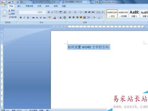Click the Asian Layout icon
Screen dimensions: 148x111
tap(93, 12)
